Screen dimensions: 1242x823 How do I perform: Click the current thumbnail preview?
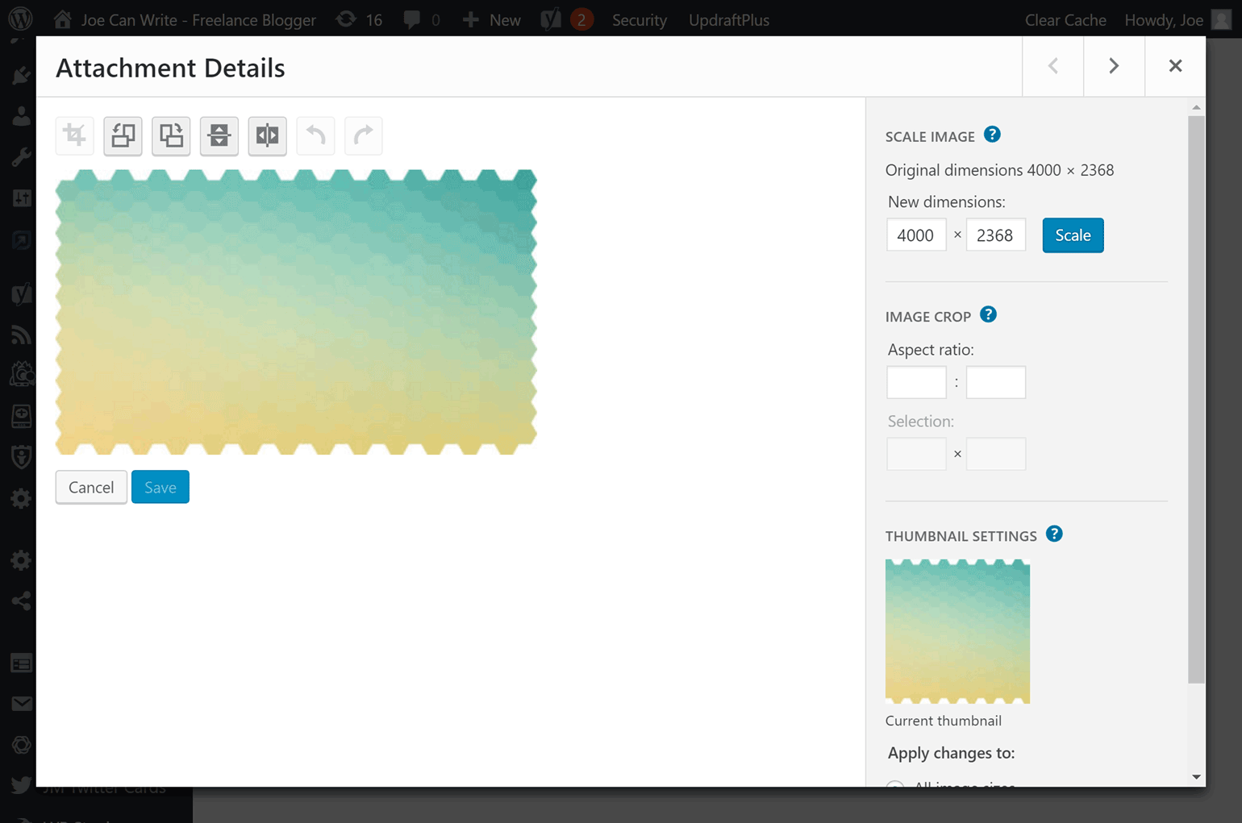point(957,631)
